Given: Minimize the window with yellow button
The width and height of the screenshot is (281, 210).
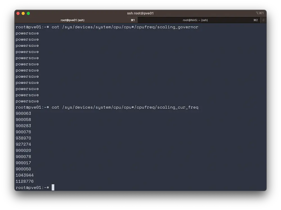Looking at the screenshot, I should pos(23,13).
